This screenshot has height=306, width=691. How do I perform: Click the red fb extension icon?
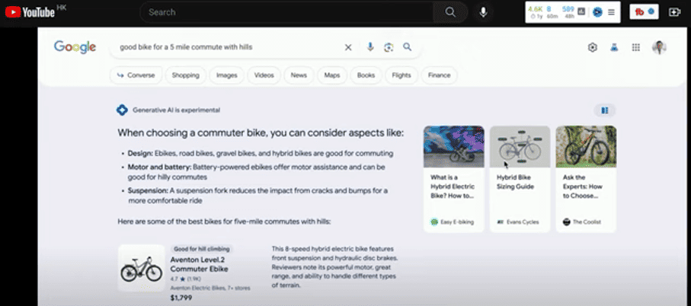point(639,12)
